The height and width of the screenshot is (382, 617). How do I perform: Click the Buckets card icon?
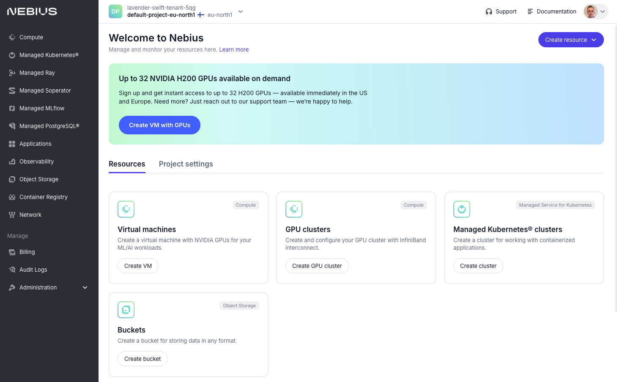pos(126,310)
